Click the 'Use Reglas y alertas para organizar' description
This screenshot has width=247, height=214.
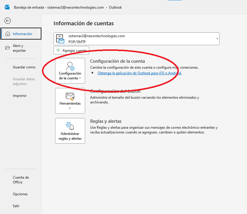coord(154,130)
